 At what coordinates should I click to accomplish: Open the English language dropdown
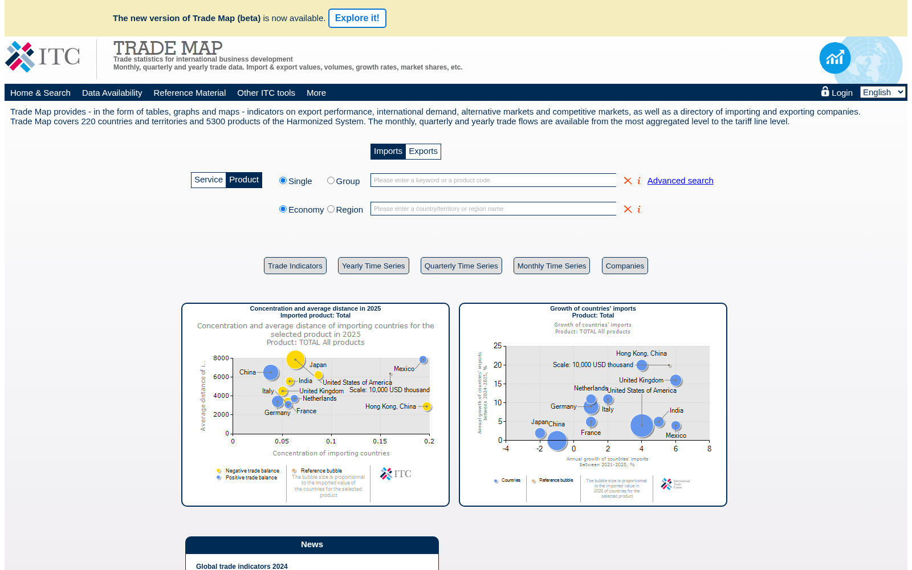point(883,92)
